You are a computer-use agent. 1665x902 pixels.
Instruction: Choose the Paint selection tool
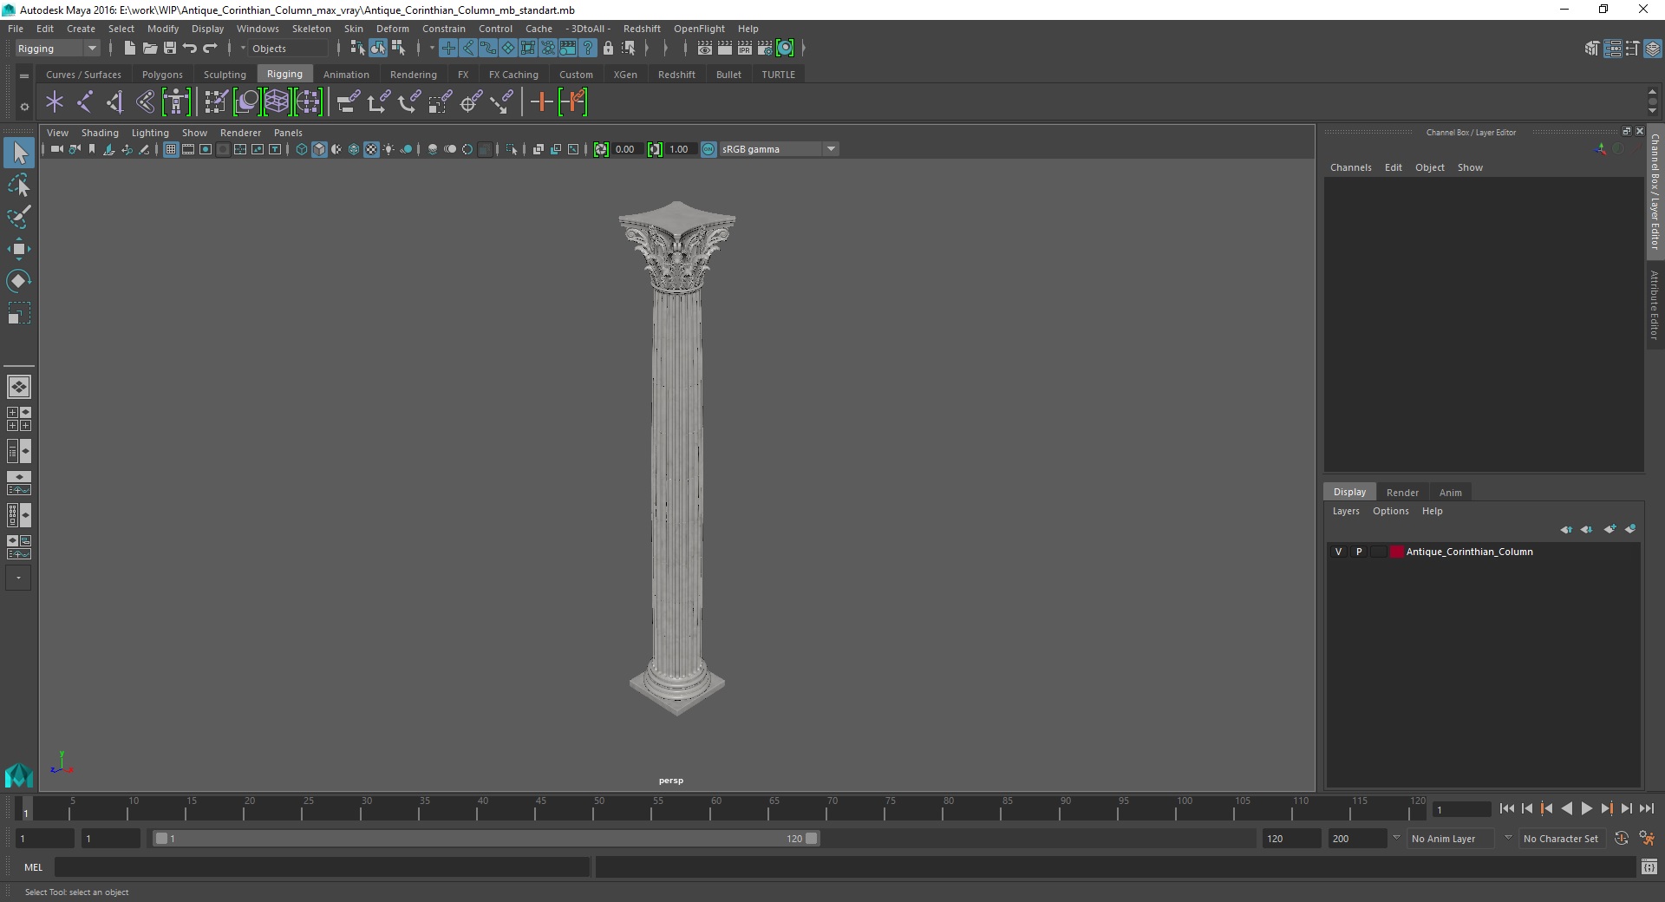19,217
